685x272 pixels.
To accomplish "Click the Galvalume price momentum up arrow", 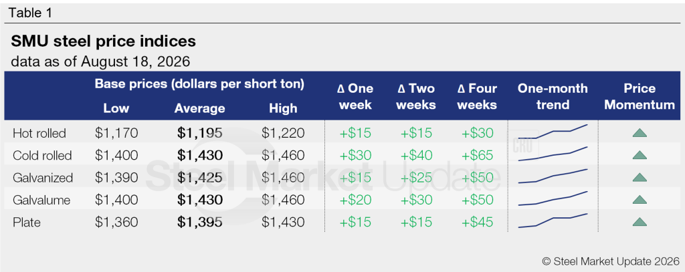I will point(640,200).
